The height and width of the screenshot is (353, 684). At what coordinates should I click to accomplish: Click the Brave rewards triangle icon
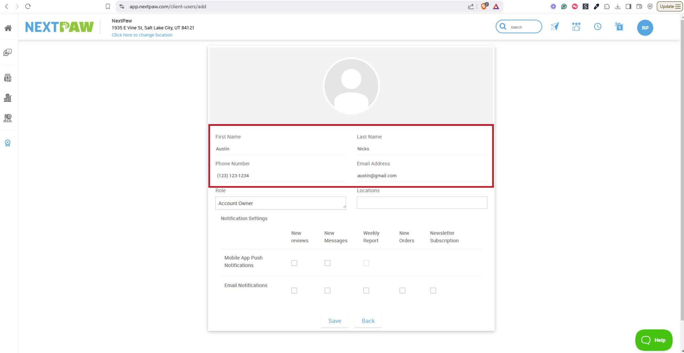click(496, 6)
